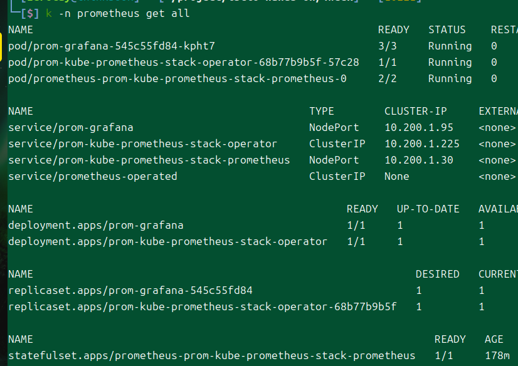Click the "READY" header of the statefulset table

coord(450,339)
